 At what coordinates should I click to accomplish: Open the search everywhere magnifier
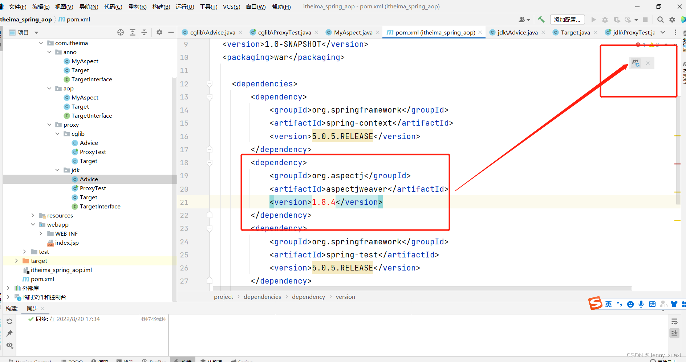click(660, 20)
